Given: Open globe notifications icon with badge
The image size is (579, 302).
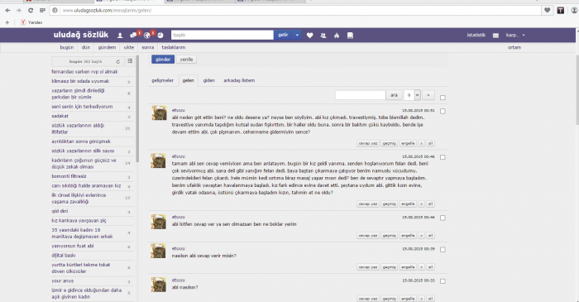Looking at the screenshot, I should point(147,36).
